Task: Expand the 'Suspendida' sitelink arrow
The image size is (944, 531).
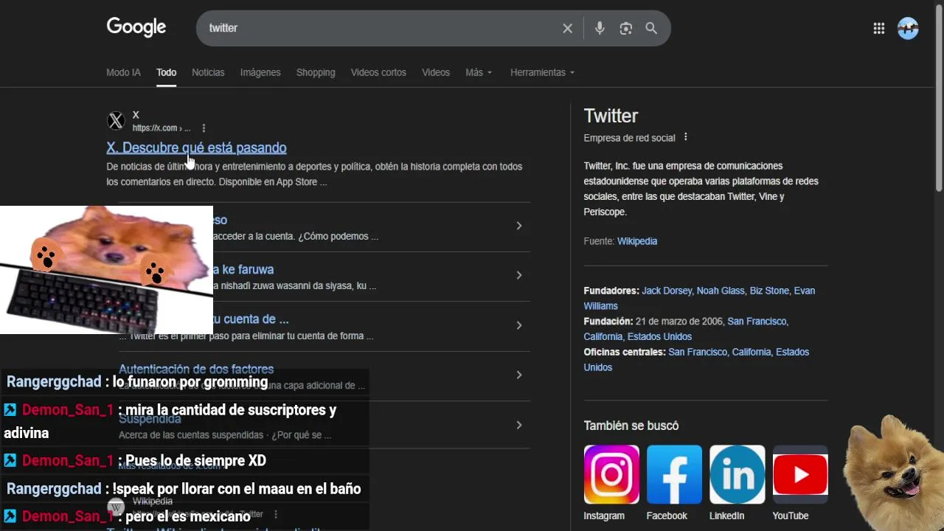Action: (x=519, y=425)
